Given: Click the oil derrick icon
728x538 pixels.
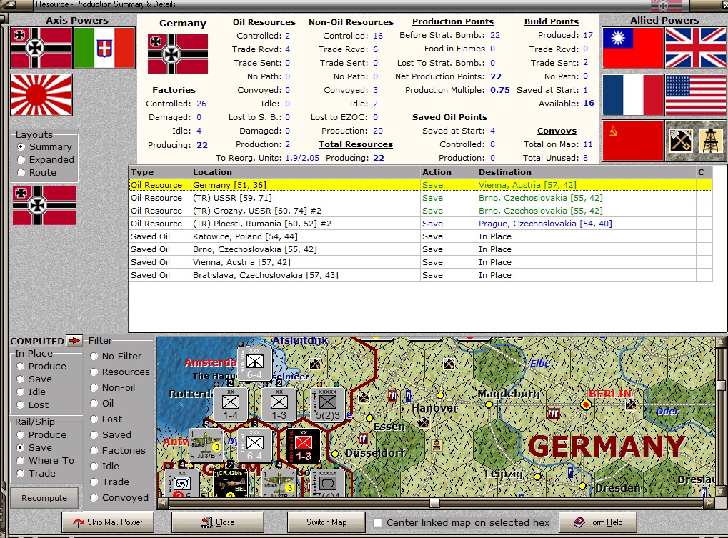Looking at the screenshot, I should tap(711, 141).
